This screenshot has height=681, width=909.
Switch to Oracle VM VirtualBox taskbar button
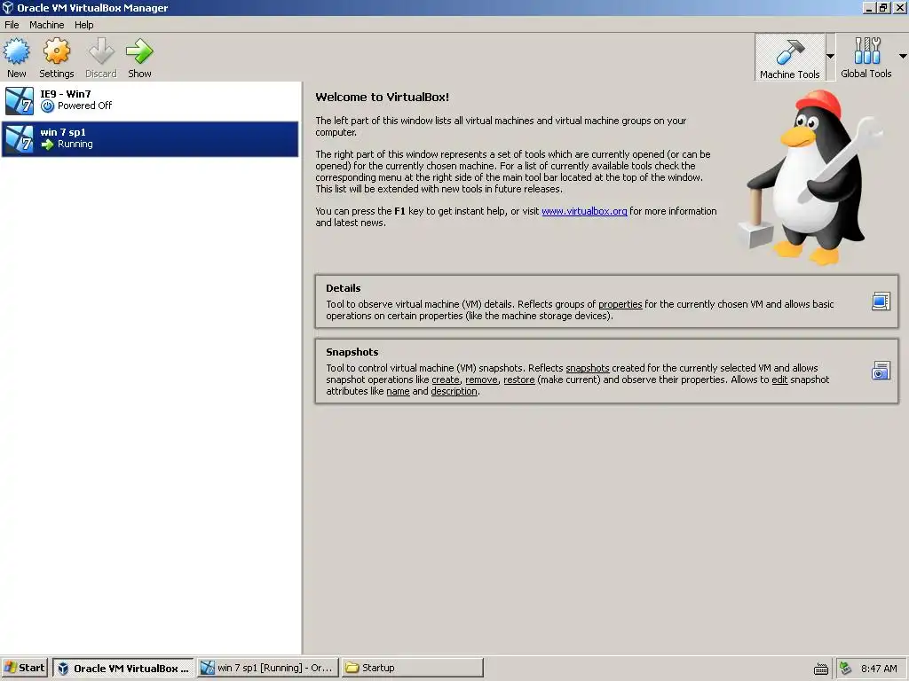coord(123,668)
